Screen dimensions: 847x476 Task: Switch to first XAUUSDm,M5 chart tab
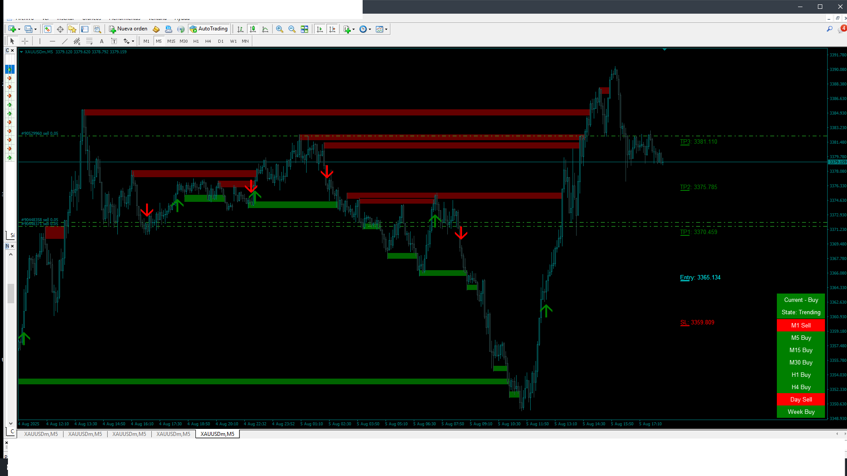41,434
